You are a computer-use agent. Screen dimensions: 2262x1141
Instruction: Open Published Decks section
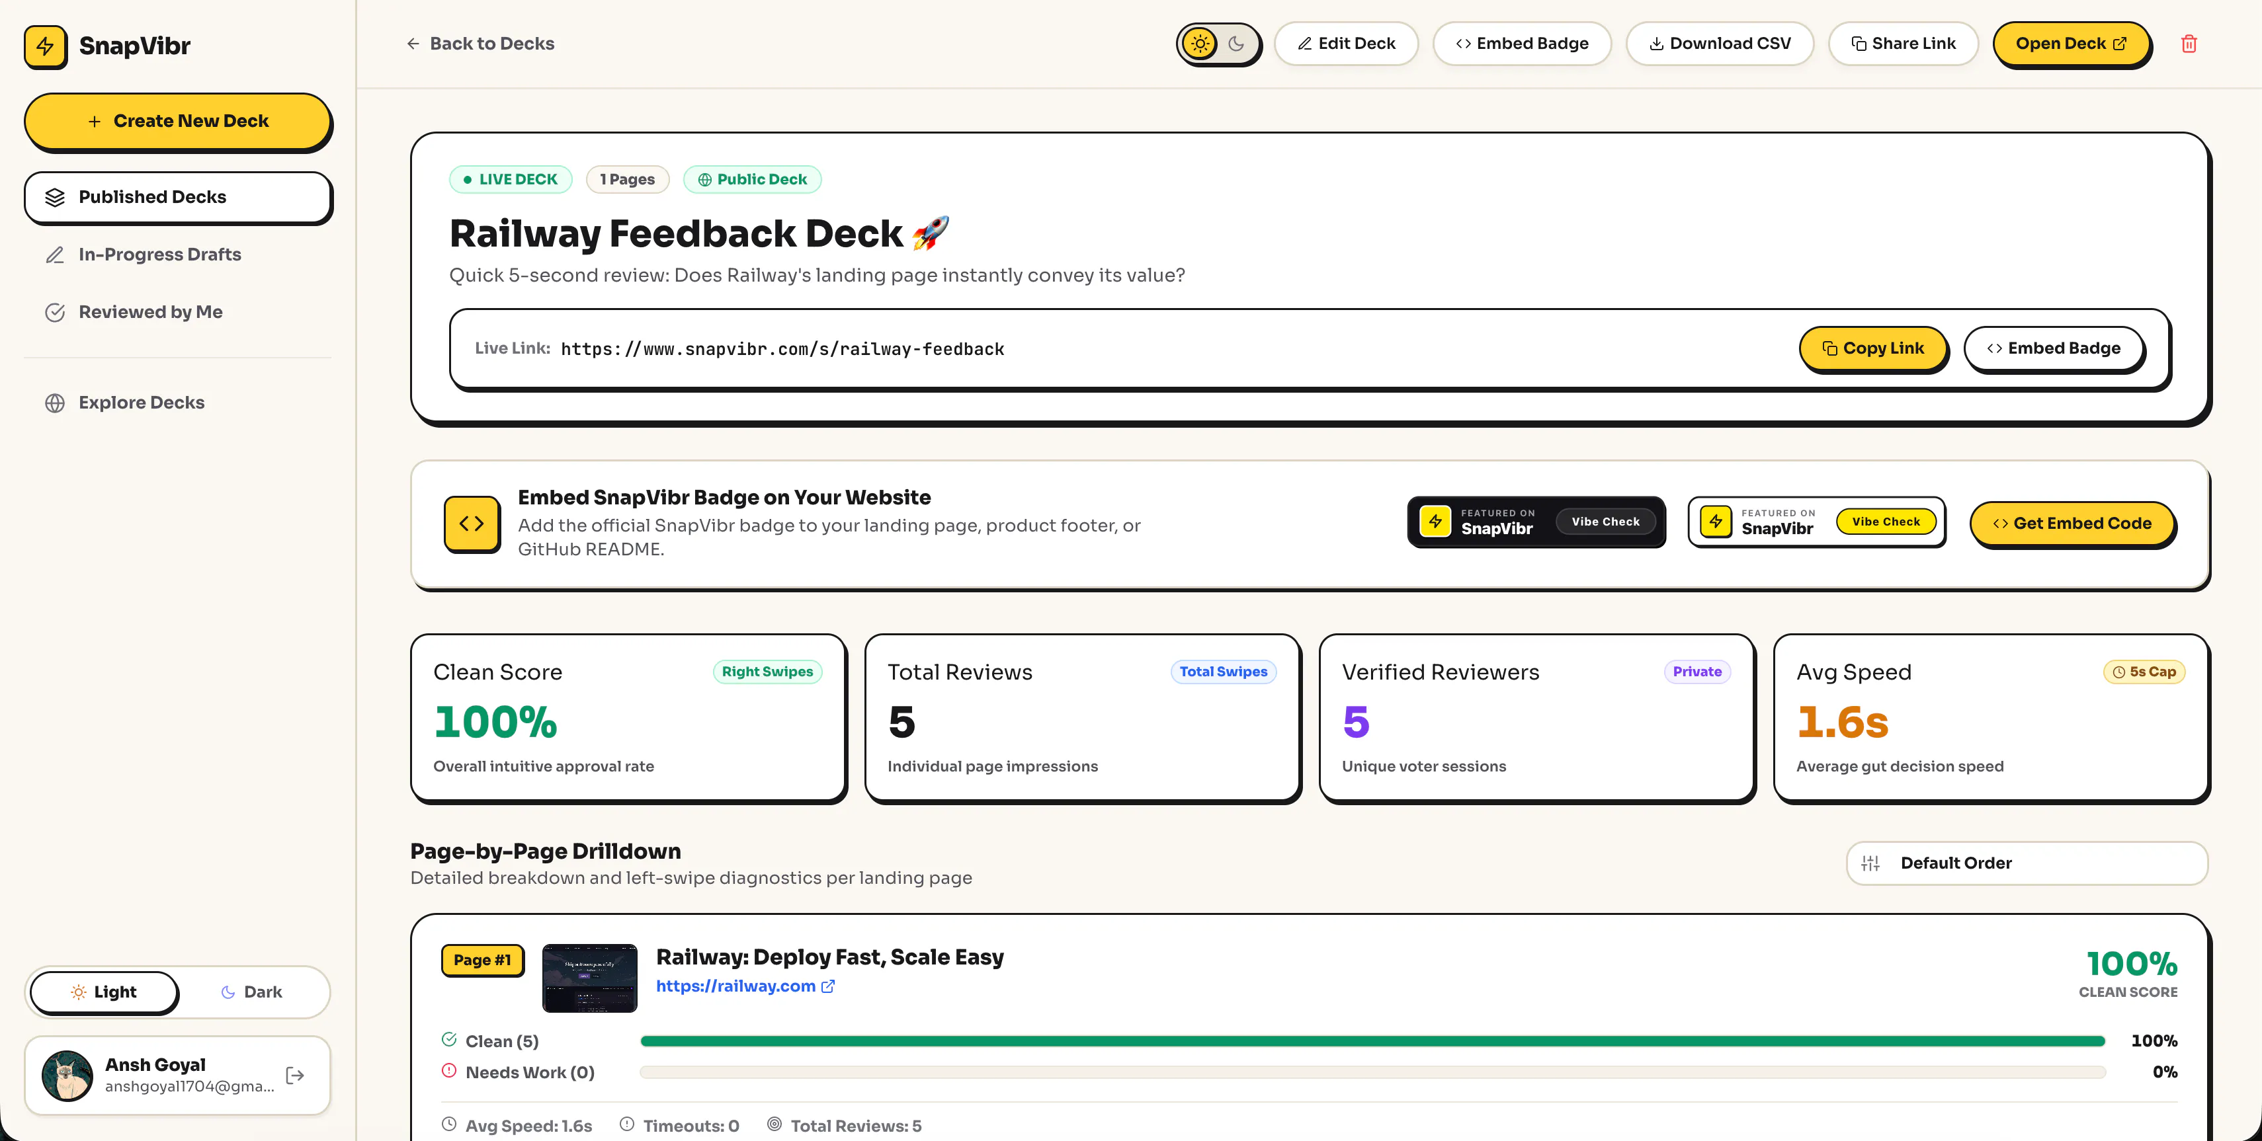177,198
